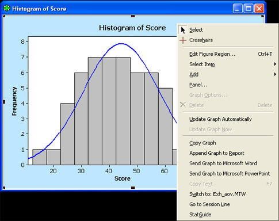Click the x-axis tick label 20
279x221 pixels.
point(53,171)
